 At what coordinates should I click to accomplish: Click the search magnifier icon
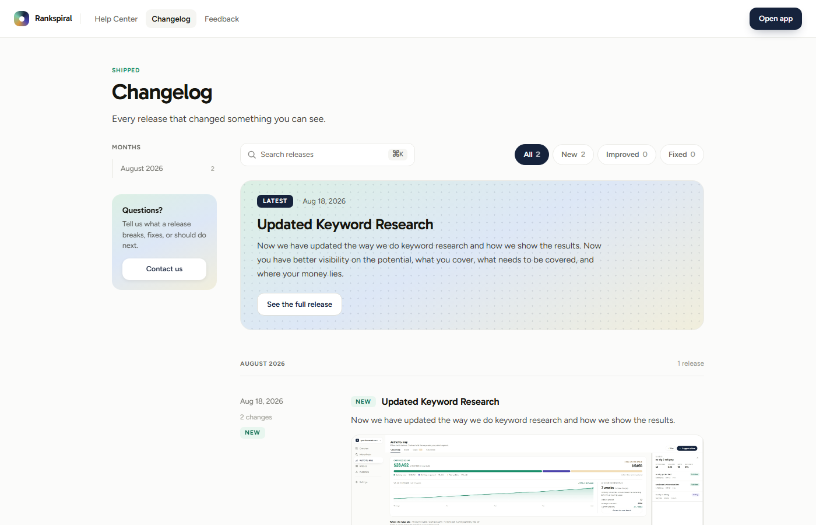[252, 155]
